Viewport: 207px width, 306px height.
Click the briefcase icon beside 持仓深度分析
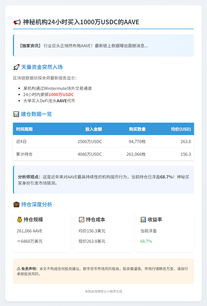click(x=16, y=204)
